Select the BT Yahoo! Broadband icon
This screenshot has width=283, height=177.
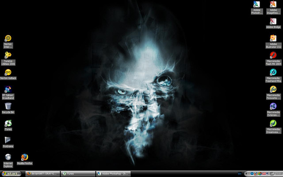(8, 93)
